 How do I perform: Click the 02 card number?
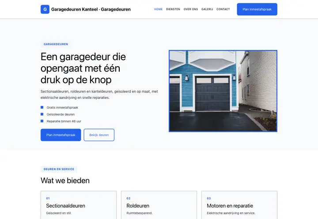tap(129, 198)
